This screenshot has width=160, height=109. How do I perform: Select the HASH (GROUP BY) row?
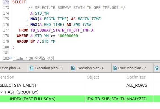coord(80,92)
